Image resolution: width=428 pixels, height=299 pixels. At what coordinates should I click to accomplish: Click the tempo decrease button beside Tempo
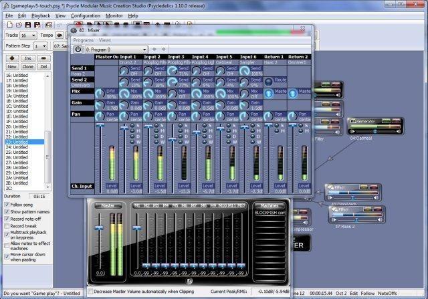[x=60, y=35]
